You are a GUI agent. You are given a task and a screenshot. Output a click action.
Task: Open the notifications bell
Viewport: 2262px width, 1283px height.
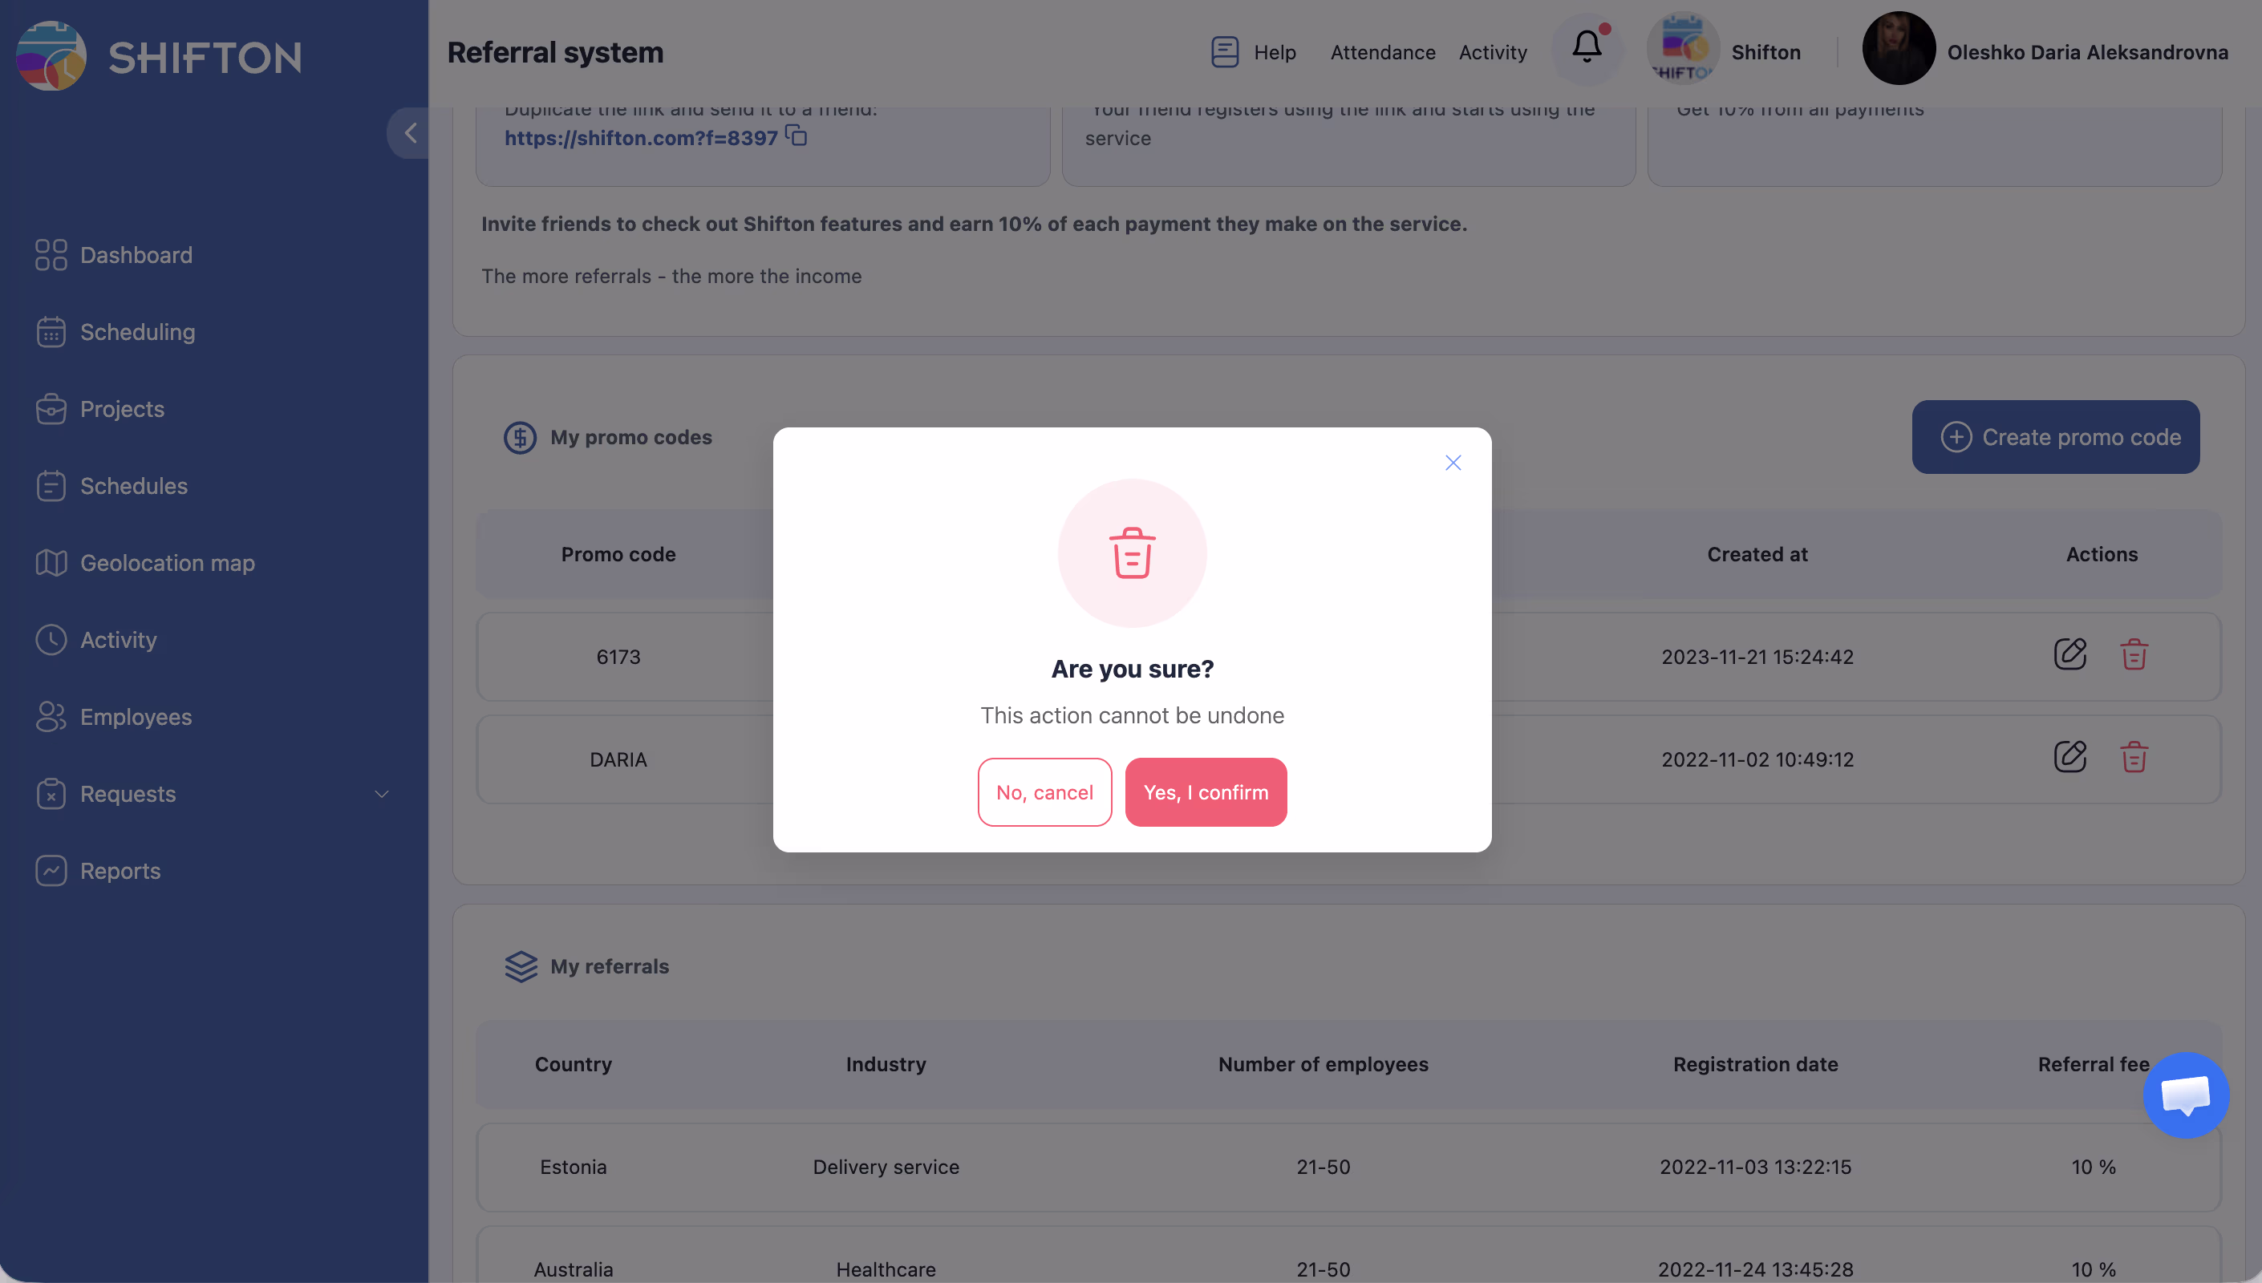point(1587,47)
